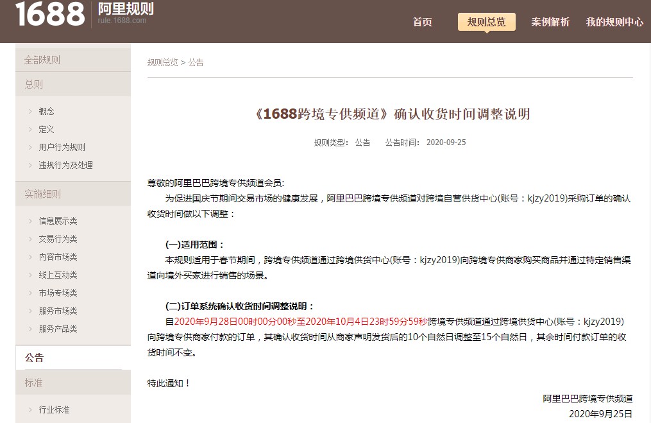Click the (二)订单系统确认收货时间调整说明 heading
651x423 pixels.
pos(240,306)
